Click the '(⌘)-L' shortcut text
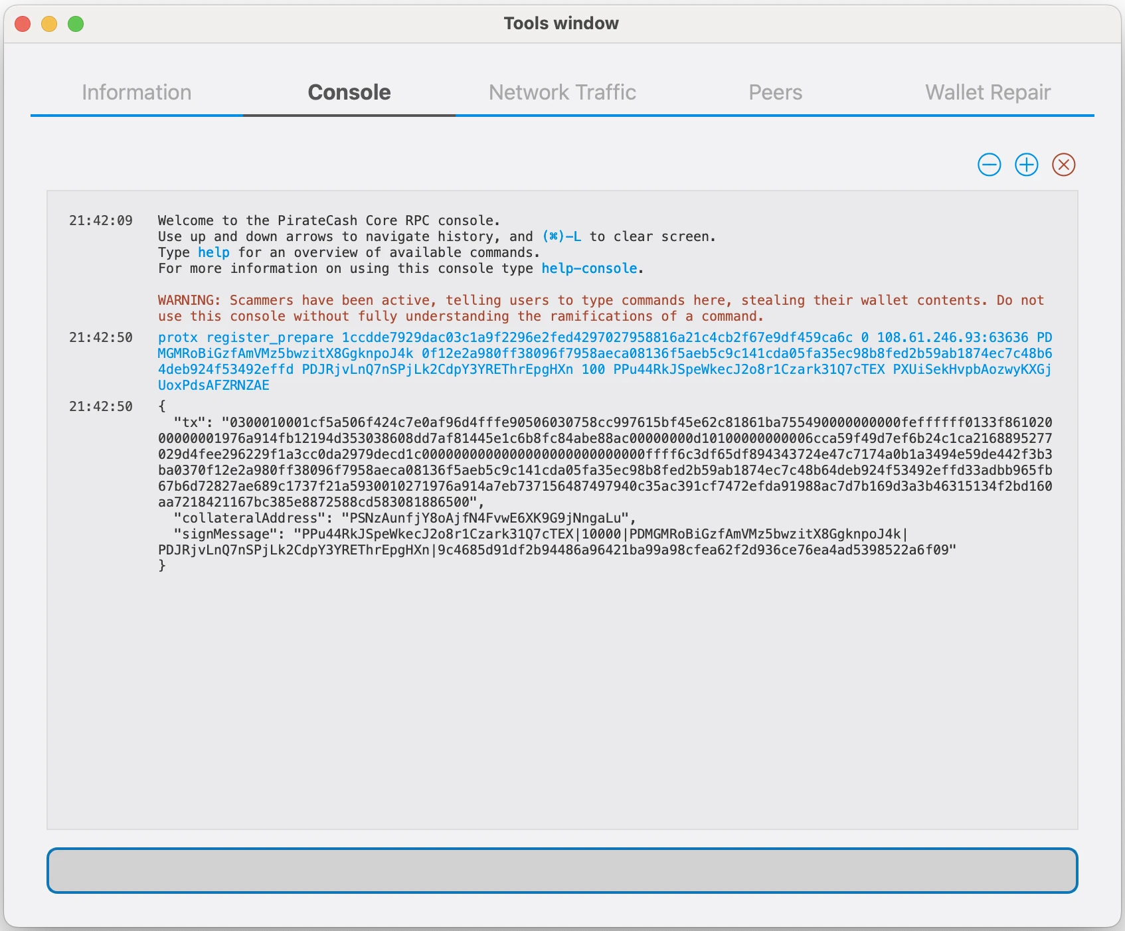The width and height of the screenshot is (1125, 931). [562, 236]
